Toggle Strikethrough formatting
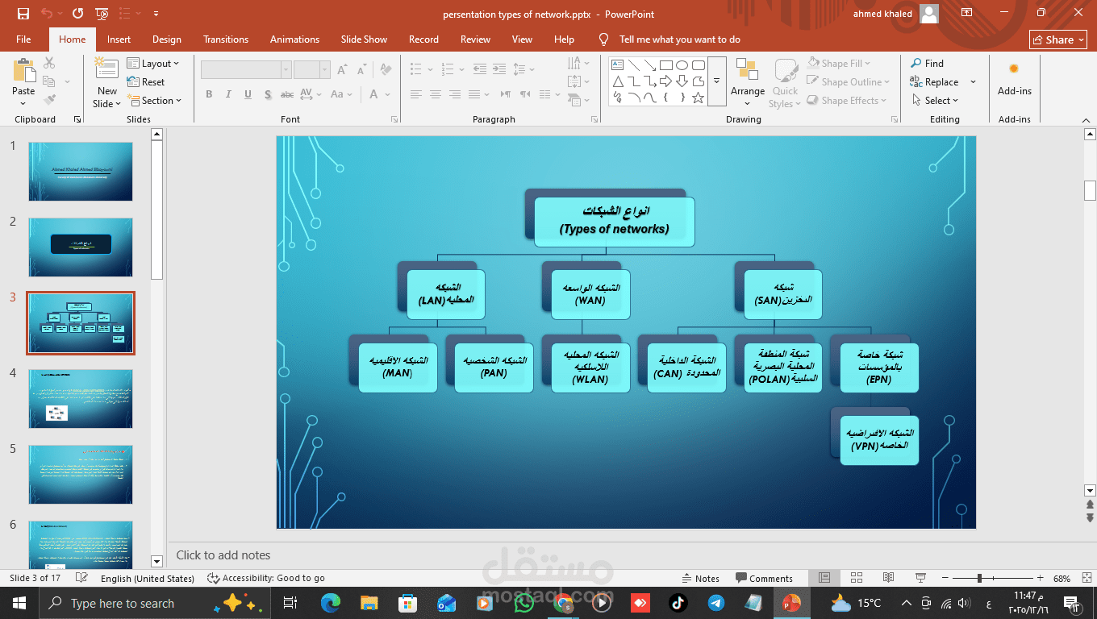The width and height of the screenshot is (1097, 619). [287, 94]
